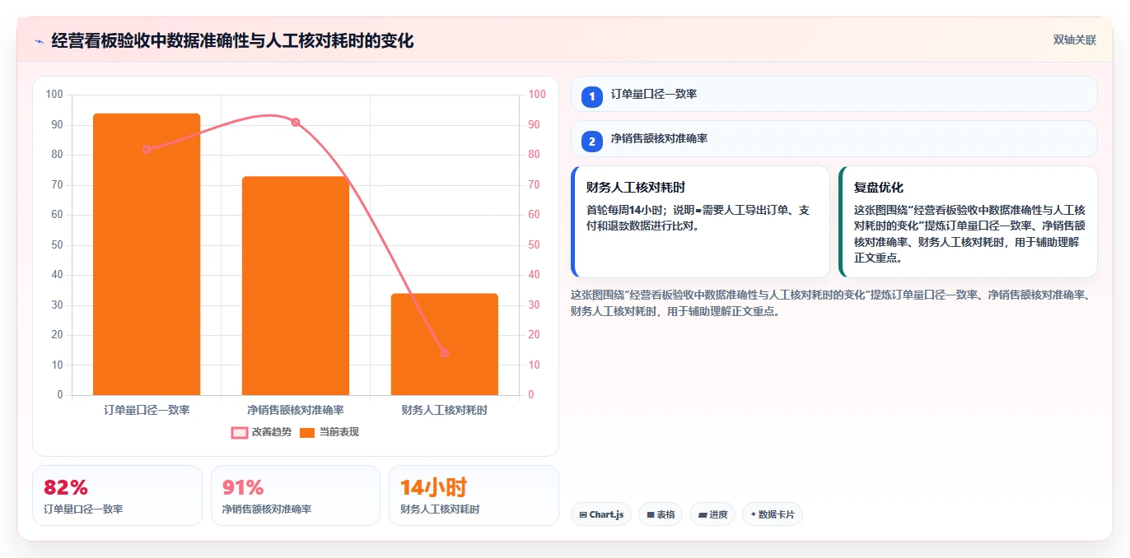The image size is (1130, 558).
Task: Click the lightning icon beside the dashboard title
Action: 40,41
